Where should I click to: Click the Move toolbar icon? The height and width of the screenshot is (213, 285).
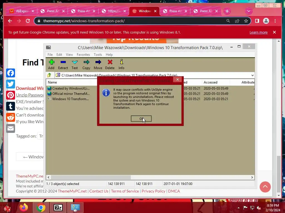coord(98,64)
